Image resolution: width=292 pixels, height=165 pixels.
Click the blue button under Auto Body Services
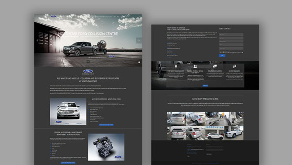(x=106, y=125)
